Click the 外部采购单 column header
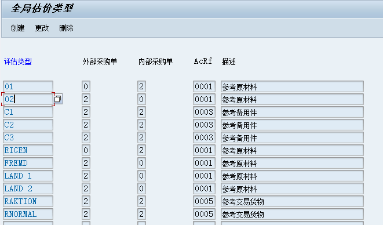Image resolution: width=383 pixels, height=225 pixels. point(100,61)
